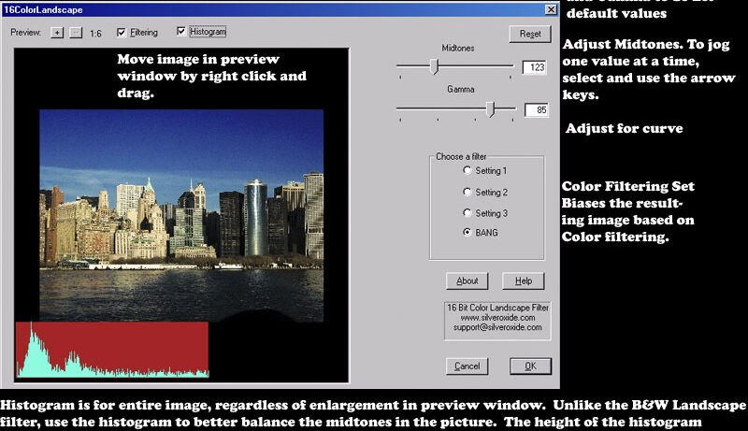
Task: Open the About dialog
Action: pyautogui.click(x=467, y=280)
